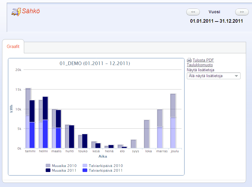The height and width of the screenshot is (187, 252).
Task: Click the Talviarkipäivä 2010 legend swatch
Action: (85, 166)
